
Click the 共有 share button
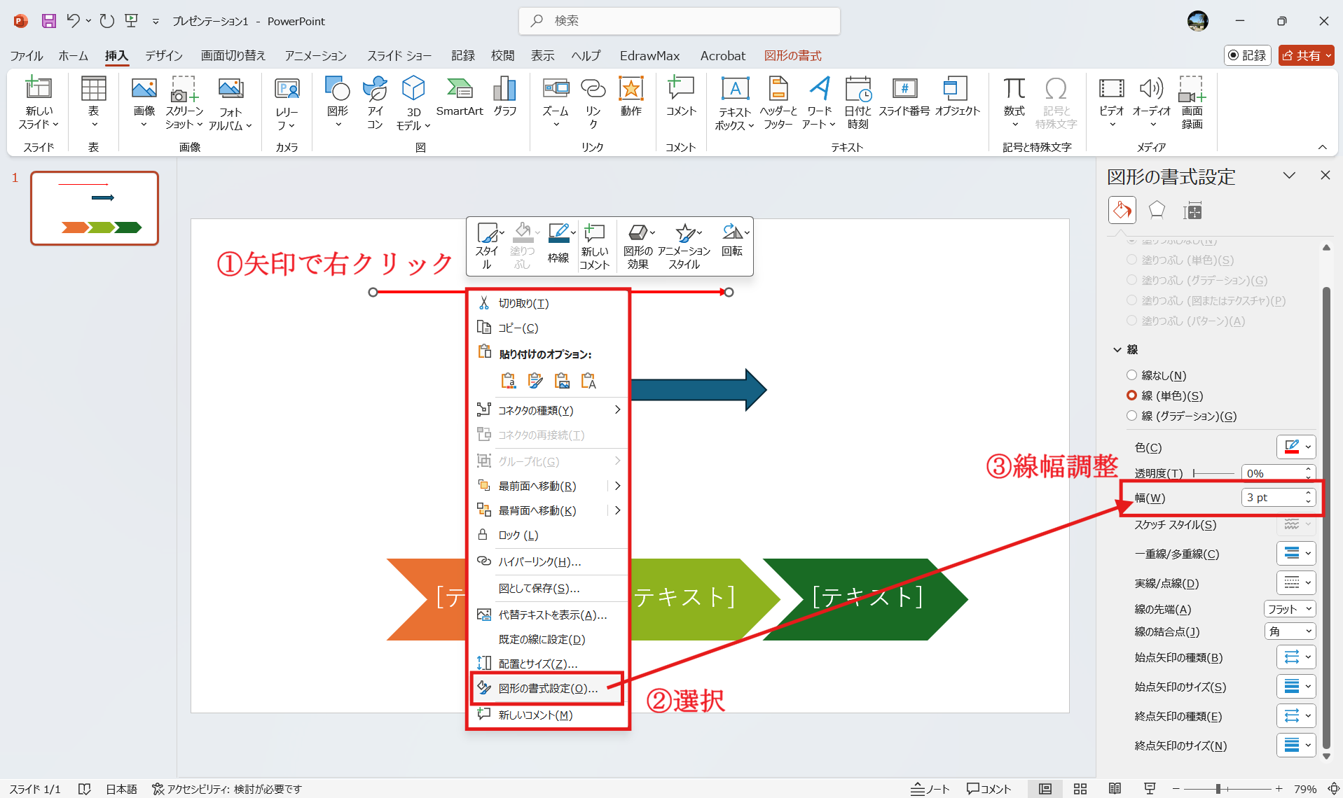[x=1305, y=55]
